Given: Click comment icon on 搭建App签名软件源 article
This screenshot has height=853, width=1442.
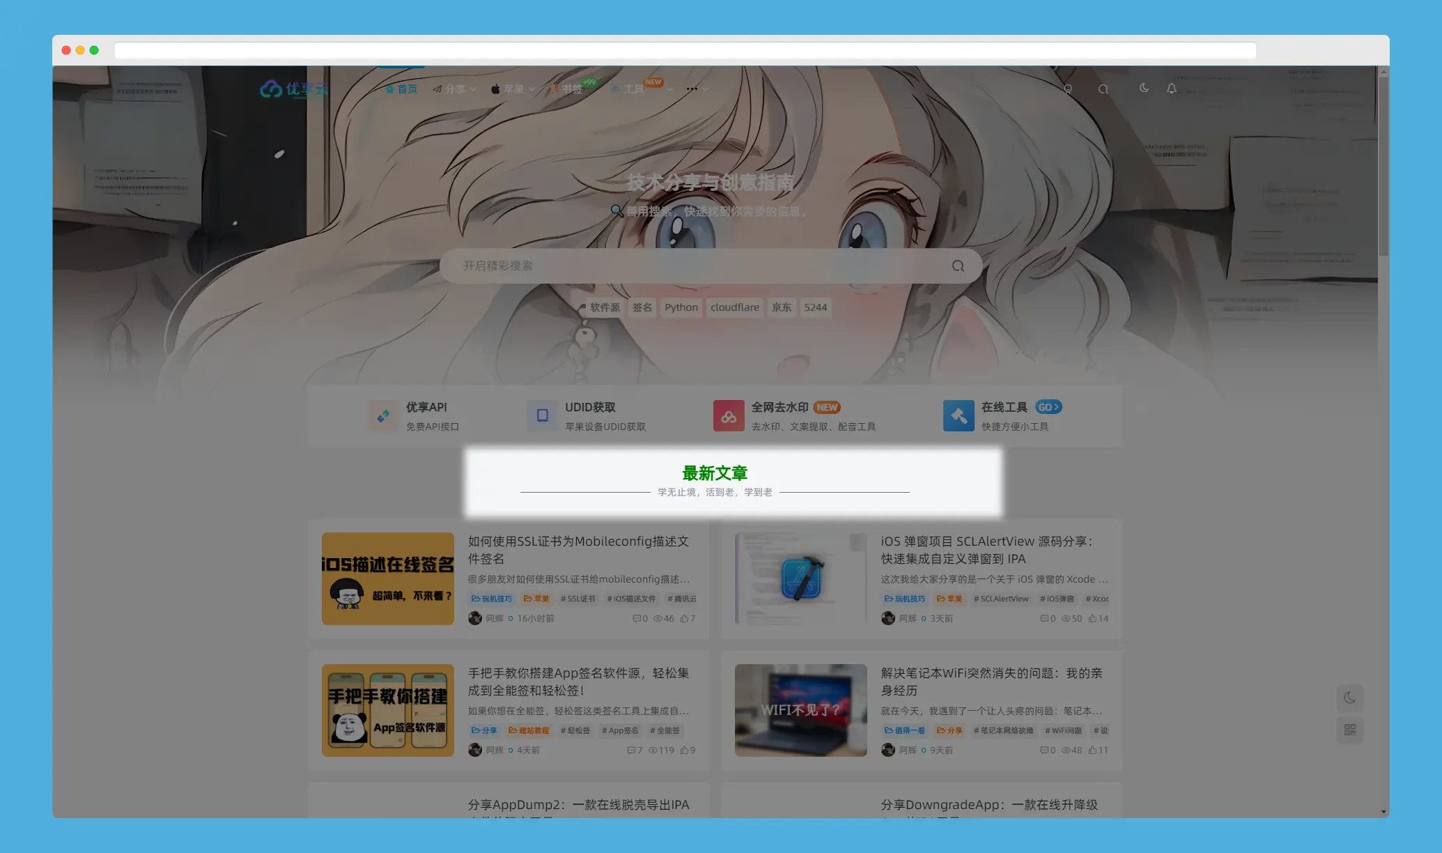Looking at the screenshot, I should click(x=631, y=751).
